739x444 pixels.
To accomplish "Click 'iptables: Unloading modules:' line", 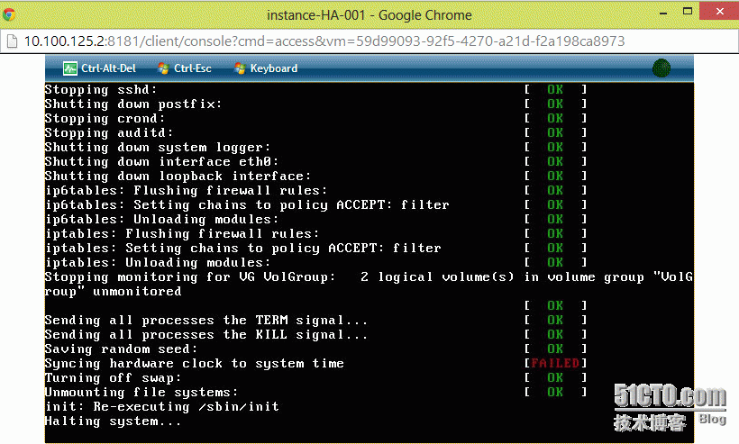I will (158, 263).
